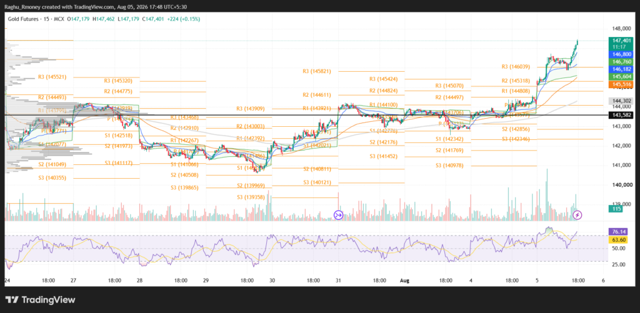Click the RSI value label 76.14
Image resolution: width=640 pixels, height=313 pixels.
[617, 231]
